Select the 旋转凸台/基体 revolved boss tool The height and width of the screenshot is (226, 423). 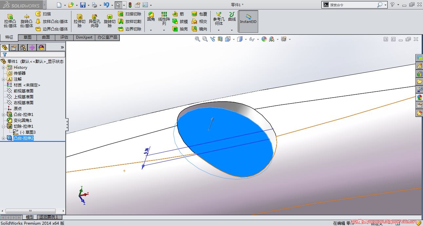(27, 21)
